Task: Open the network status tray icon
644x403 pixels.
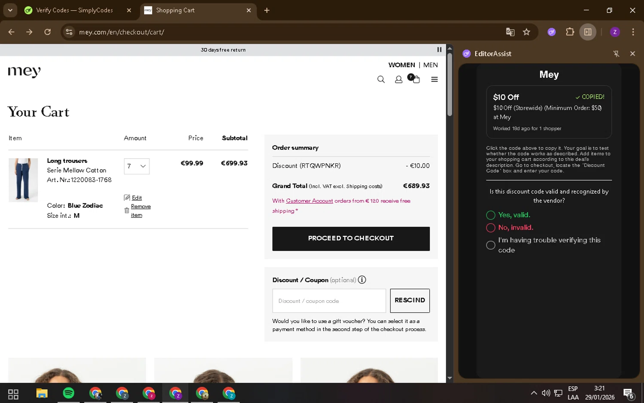Action: pyautogui.click(x=558, y=393)
